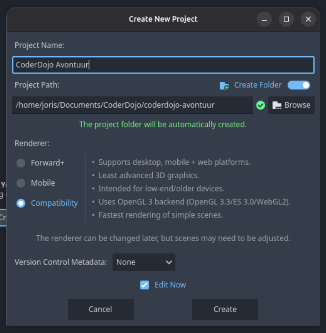Click the Create Folder icon with plus sign
The image size is (326, 333).
click(x=224, y=86)
